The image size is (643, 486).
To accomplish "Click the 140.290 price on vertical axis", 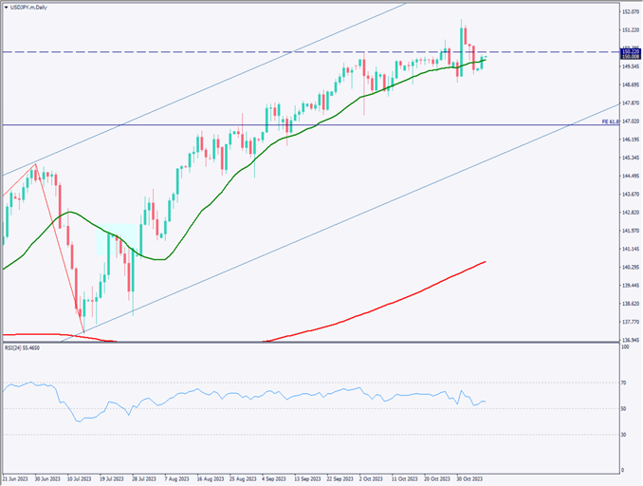I will (x=628, y=267).
